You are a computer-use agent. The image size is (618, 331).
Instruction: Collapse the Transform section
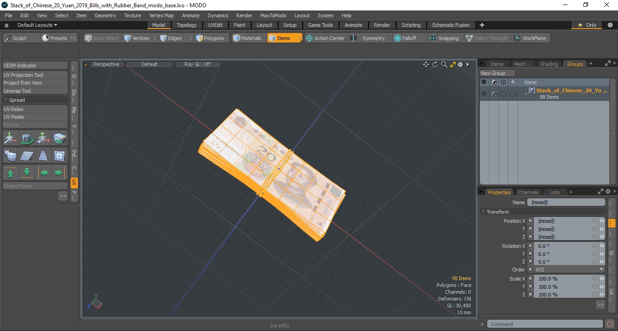(483, 212)
